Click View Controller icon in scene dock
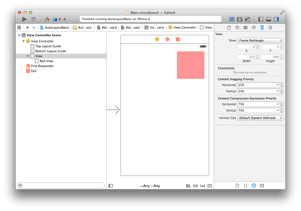301x211 pixels. click(157, 39)
